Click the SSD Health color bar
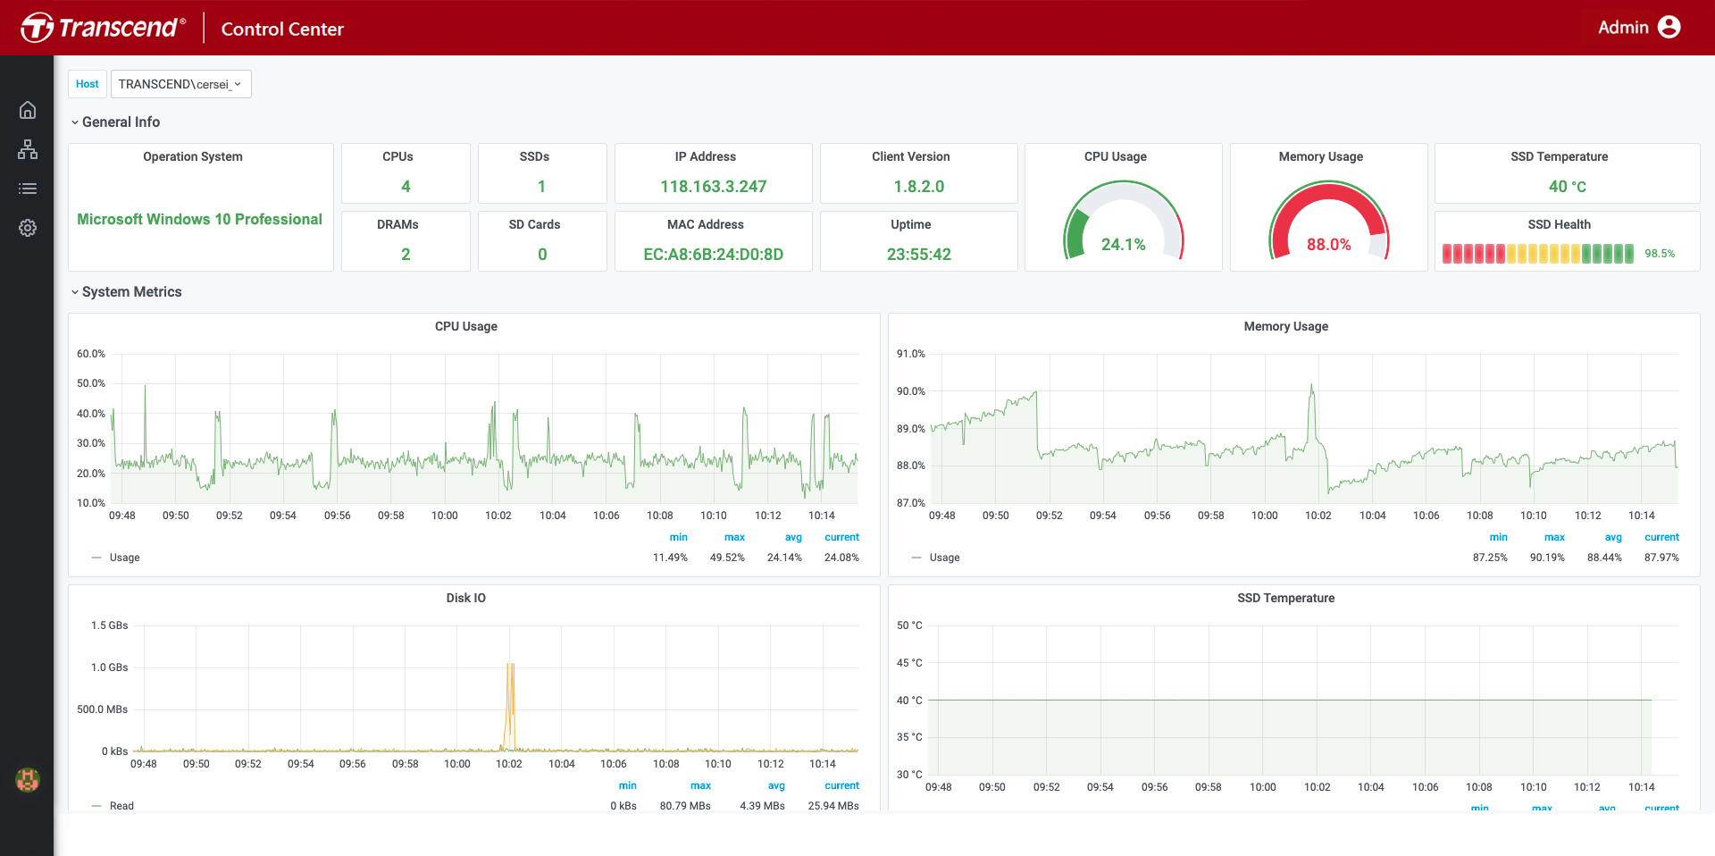 [1538, 254]
